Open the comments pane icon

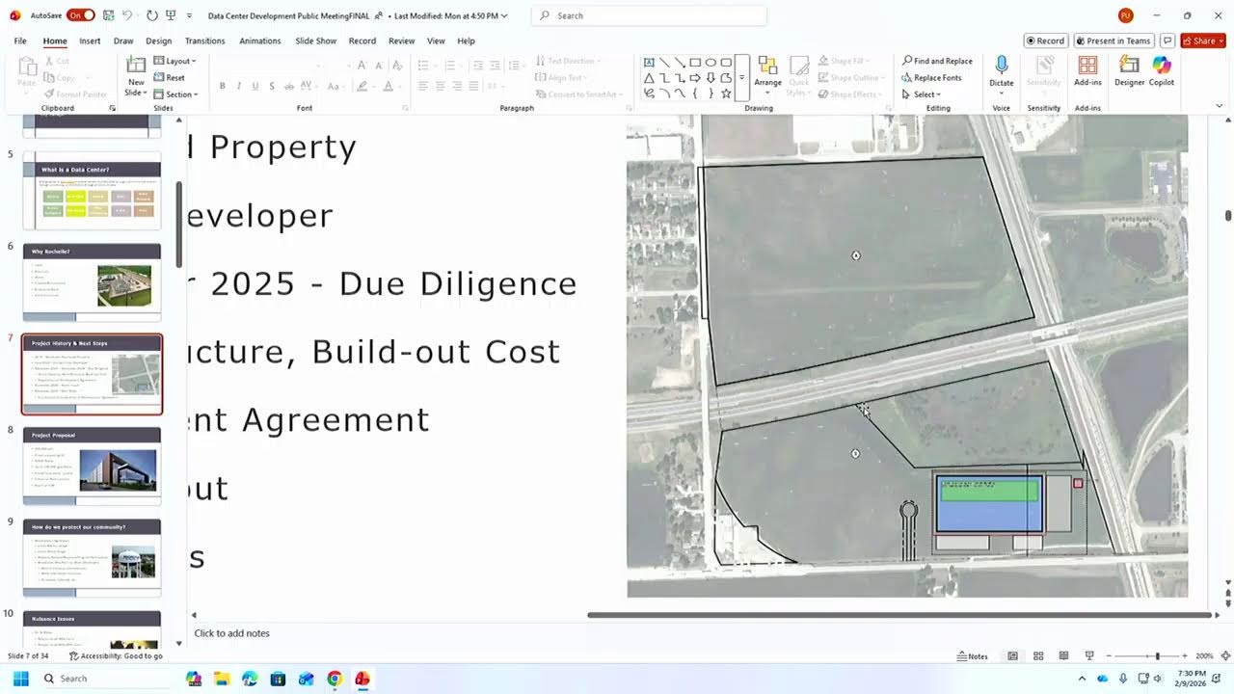click(x=1167, y=40)
